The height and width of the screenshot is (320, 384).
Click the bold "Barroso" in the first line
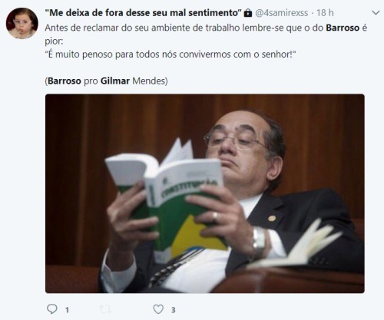(x=343, y=28)
